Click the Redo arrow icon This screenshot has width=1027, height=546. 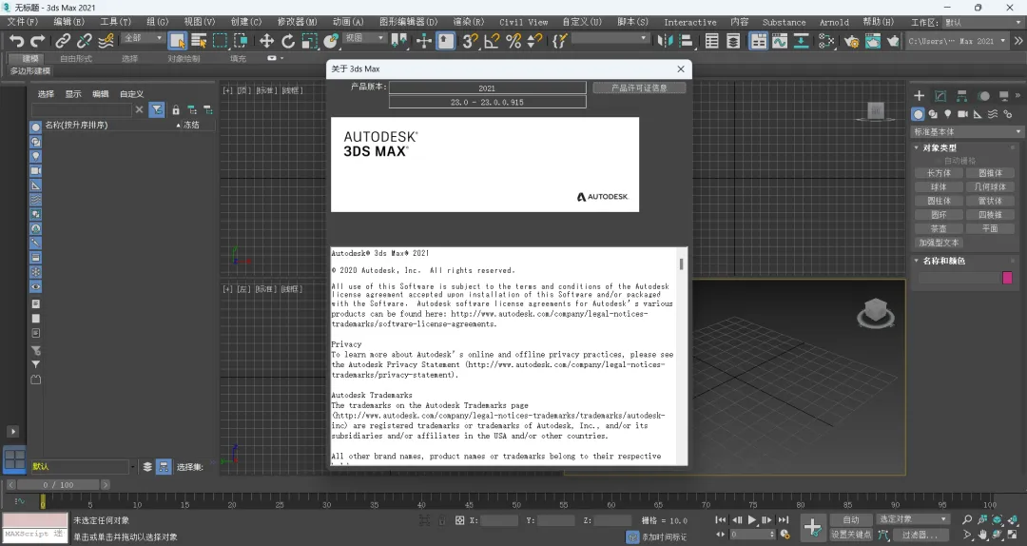pos(38,41)
